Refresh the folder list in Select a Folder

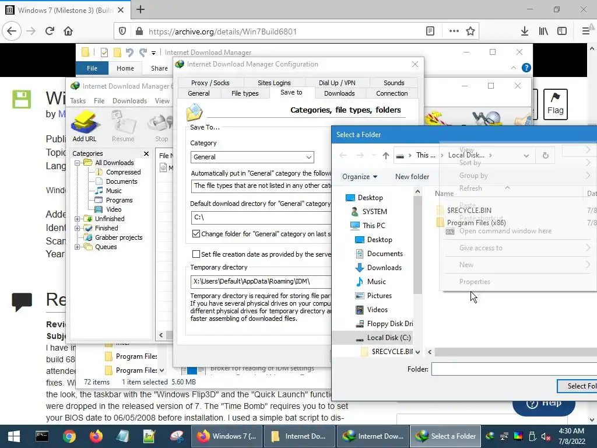pos(545,155)
